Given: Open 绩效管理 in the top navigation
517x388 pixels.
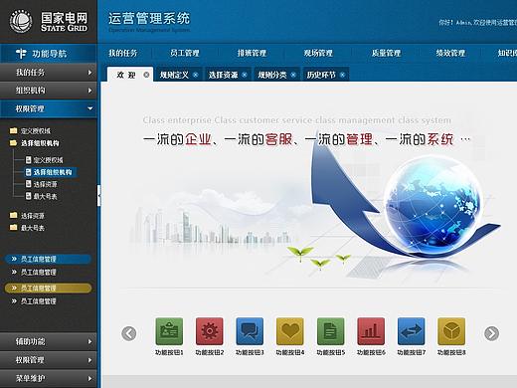Looking at the screenshot, I should (x=450, y=53).
